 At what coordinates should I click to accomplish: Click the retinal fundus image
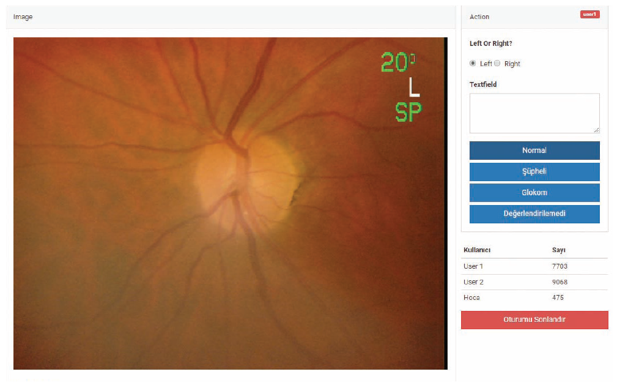pyautogui.click(x=230, y=203)
